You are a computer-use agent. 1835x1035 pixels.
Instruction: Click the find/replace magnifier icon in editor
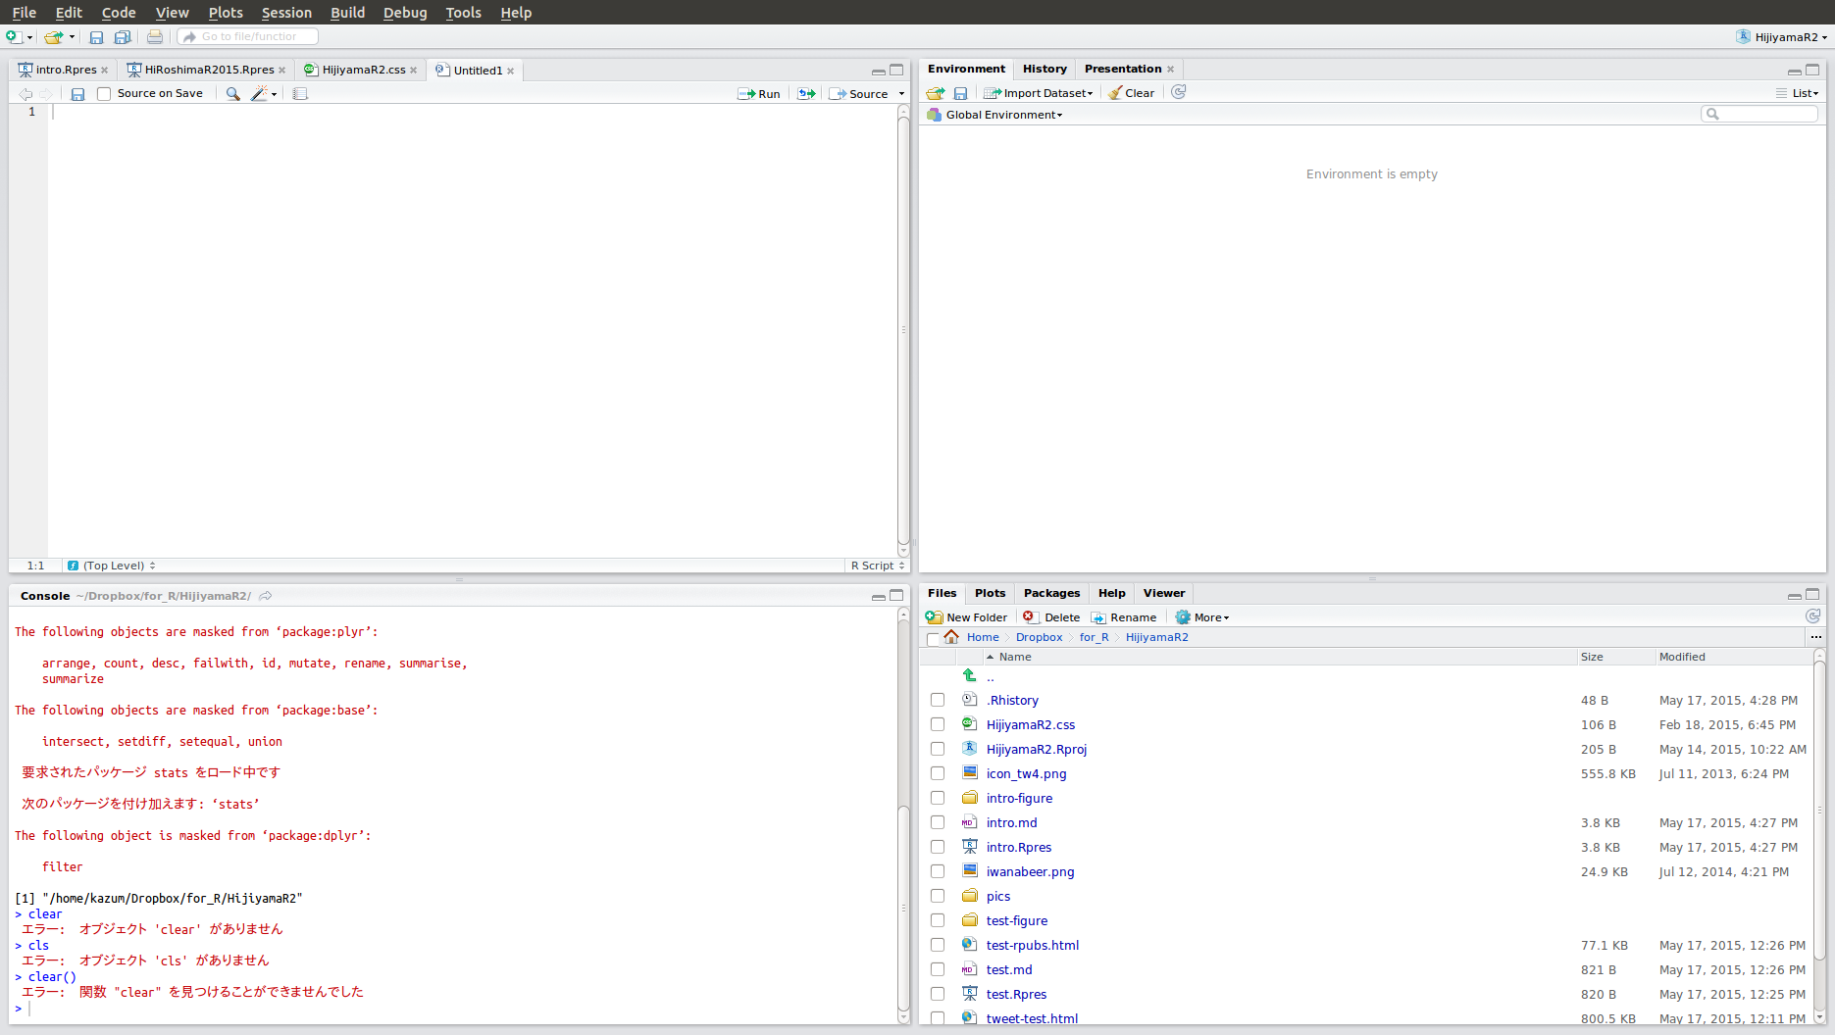click(x=232, y=94)
